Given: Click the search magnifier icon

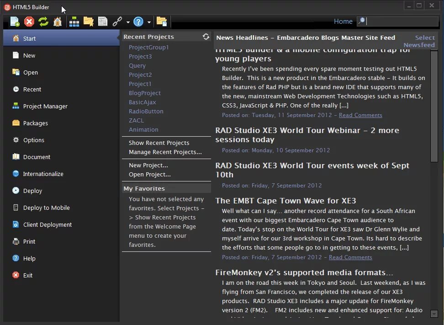Looking at the screenshot, I should 362,21.
